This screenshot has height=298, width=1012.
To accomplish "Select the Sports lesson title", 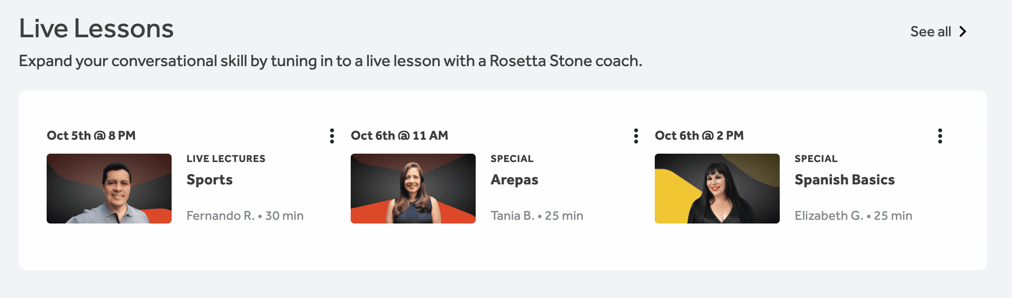I will tap(209, 180).
